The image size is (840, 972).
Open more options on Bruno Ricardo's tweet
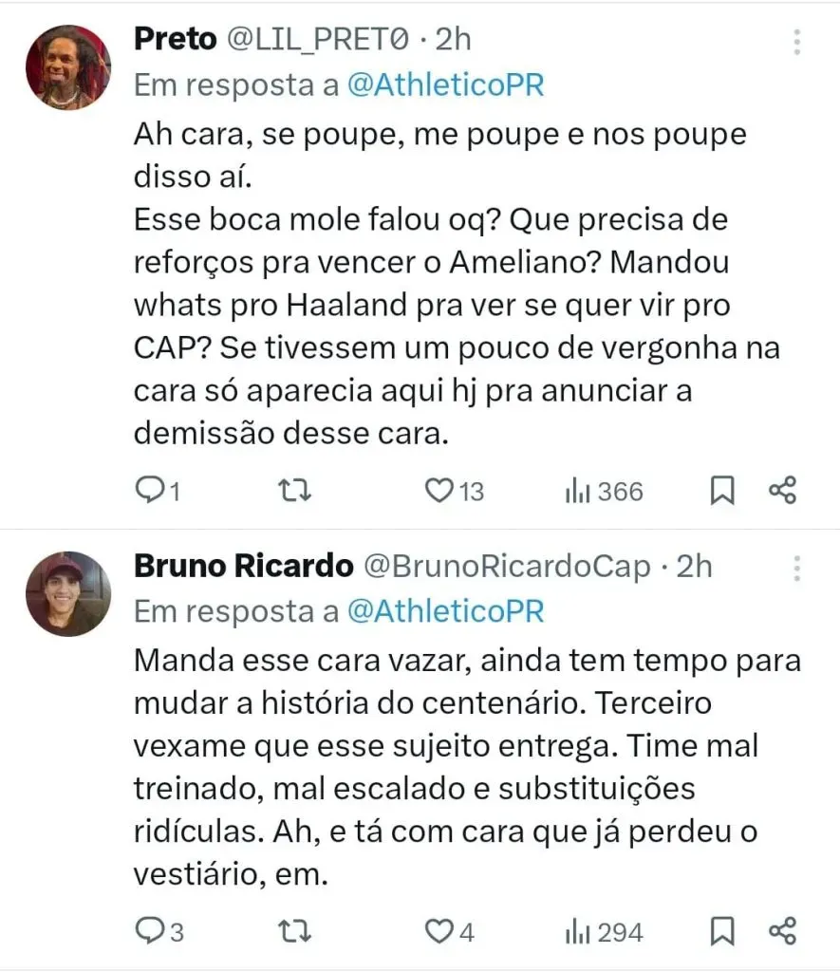[797, 568]
